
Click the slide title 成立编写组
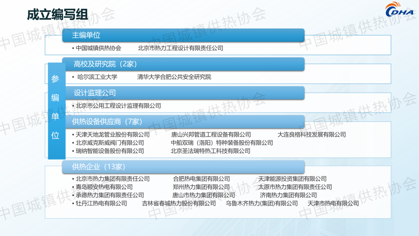(57, 15)
